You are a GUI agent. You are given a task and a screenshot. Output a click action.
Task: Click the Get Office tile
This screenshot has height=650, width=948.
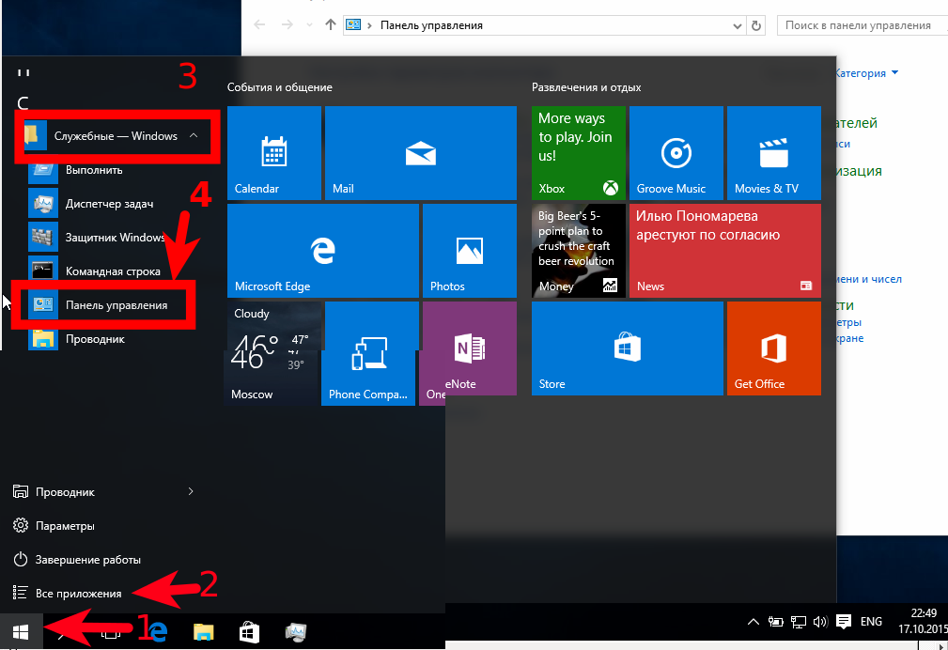click(x=774, y=348)
